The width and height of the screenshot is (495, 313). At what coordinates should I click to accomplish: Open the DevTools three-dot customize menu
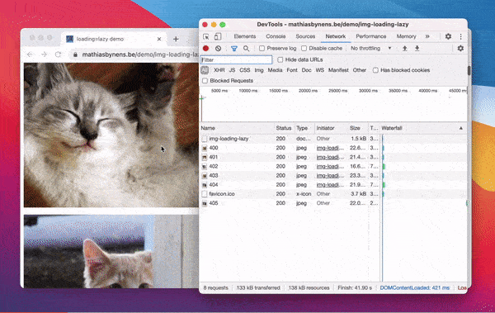[461, 36]
